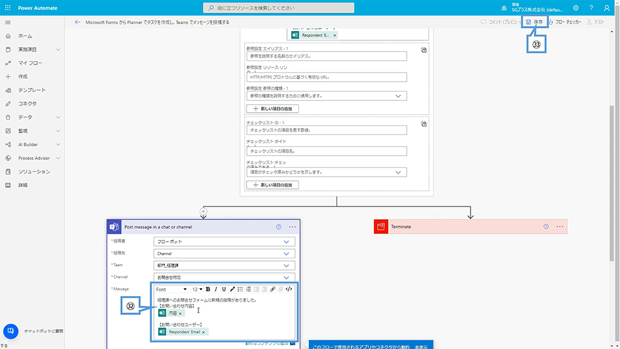The height and width of the screenshot is (349, 620).
Task: Apply underline formatting in message editor
Action: (x=224, y=289)
